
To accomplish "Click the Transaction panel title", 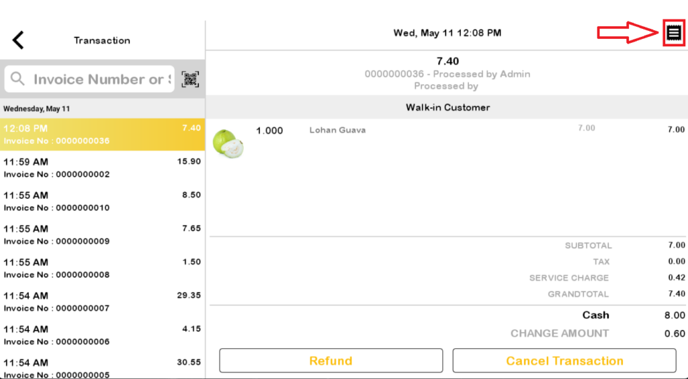I will (x=102, y=40).
